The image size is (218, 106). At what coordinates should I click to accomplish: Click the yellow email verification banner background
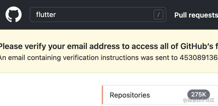pos(109,67)
